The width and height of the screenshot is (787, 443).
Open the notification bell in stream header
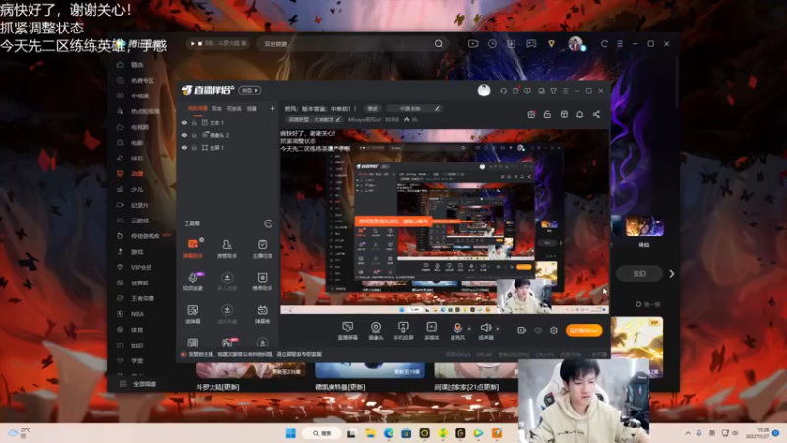tap(579, 114)
